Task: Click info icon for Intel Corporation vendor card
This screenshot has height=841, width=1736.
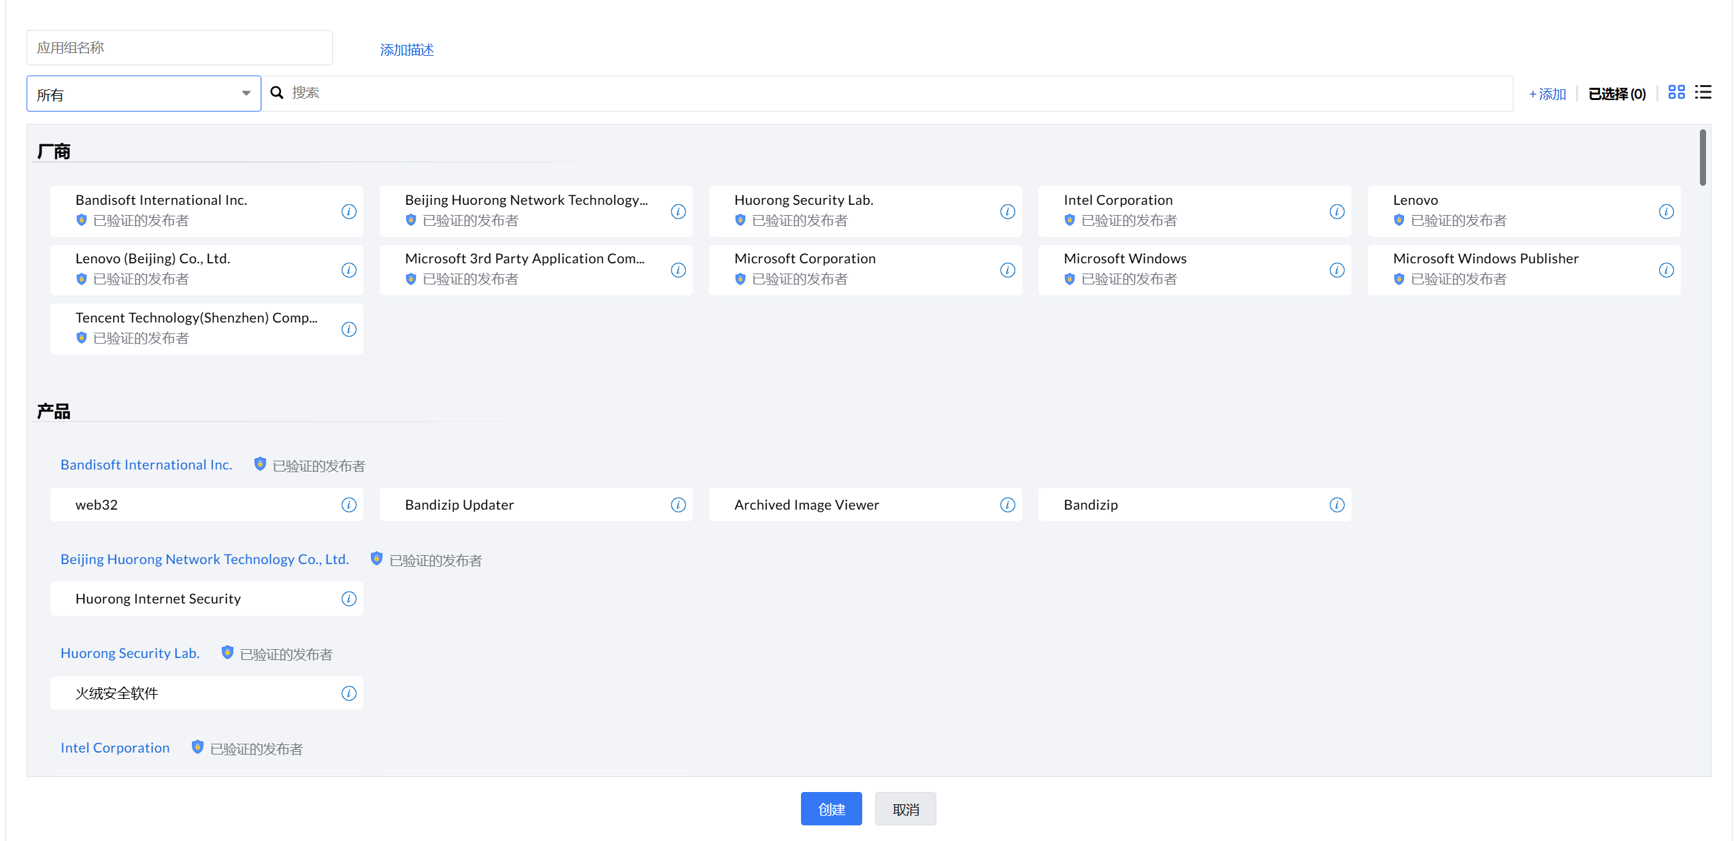Action: 1337,212
